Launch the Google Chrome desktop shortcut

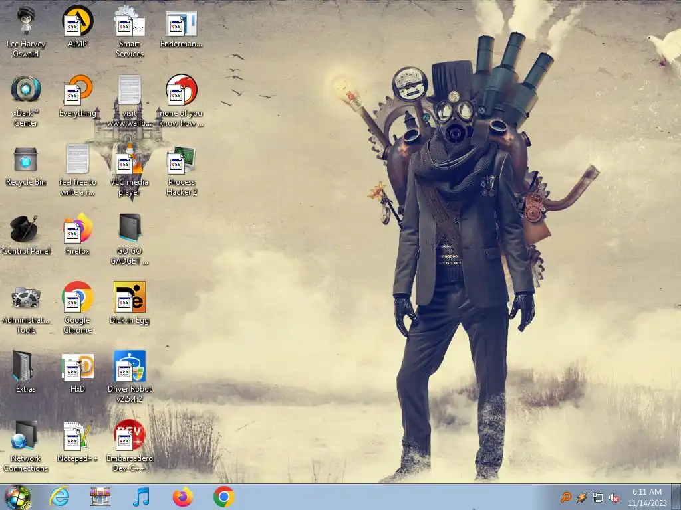[77, 308]
